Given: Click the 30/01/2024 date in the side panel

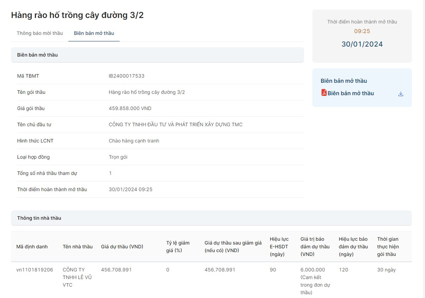Looking at the screenshot, I should click(362, 44).
